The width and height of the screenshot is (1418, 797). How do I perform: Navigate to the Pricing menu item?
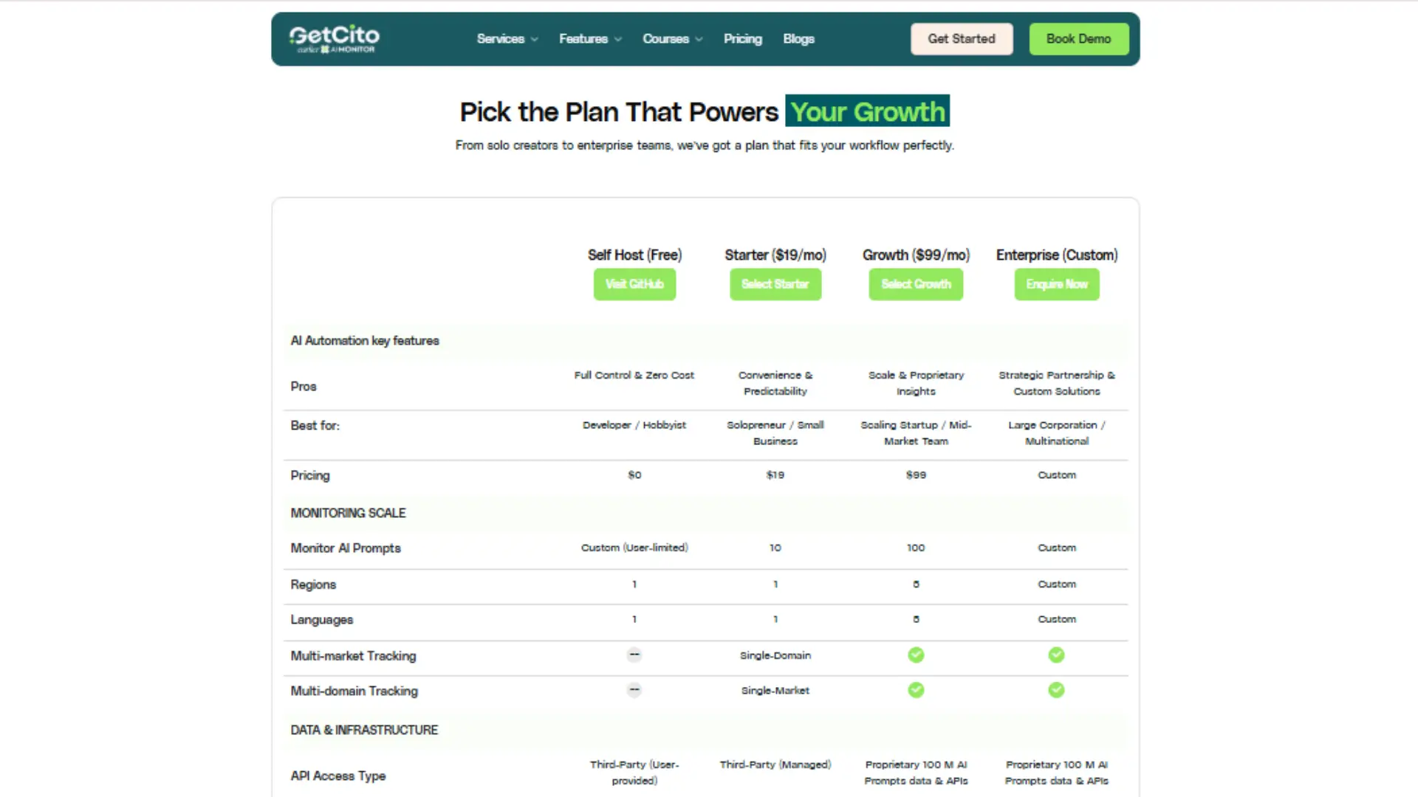click(742, 38)
